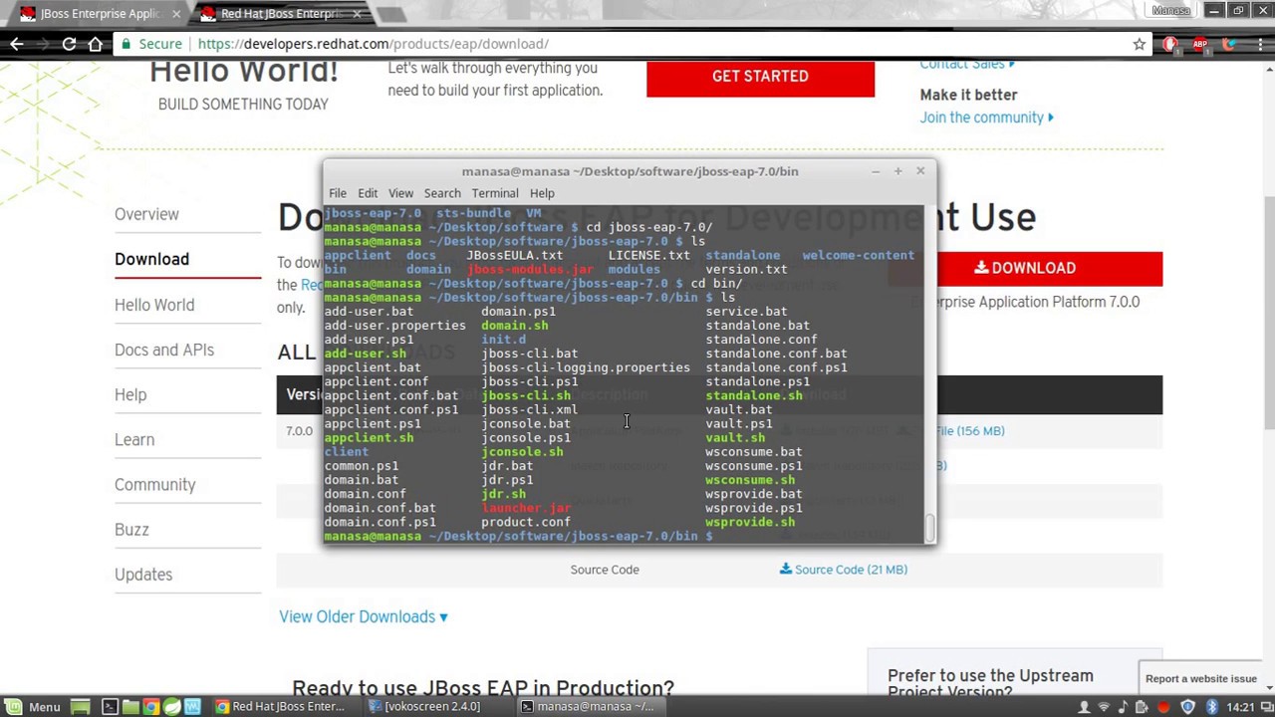This screenshot has width=1275, height=717.
Task: Click the show desktop icon in taskbar
Action: (x=81, y=707)
